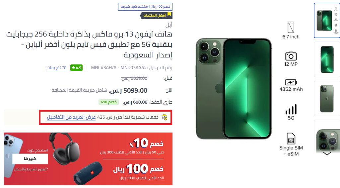Viewport: 340px width, 188px height.
Task: Expand thumbnails with the down chevron
Action: 327,154
